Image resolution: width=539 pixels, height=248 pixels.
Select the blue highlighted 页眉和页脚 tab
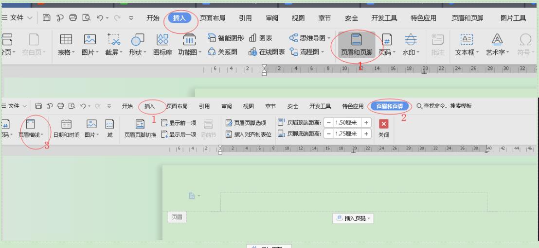pos(390,106)
